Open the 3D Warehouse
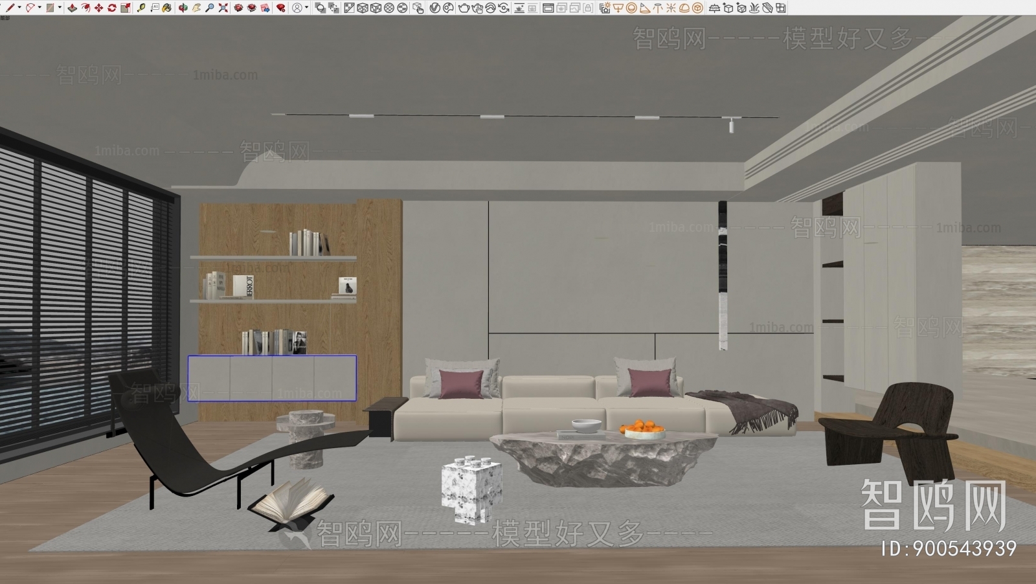 (x=238, y=8)
